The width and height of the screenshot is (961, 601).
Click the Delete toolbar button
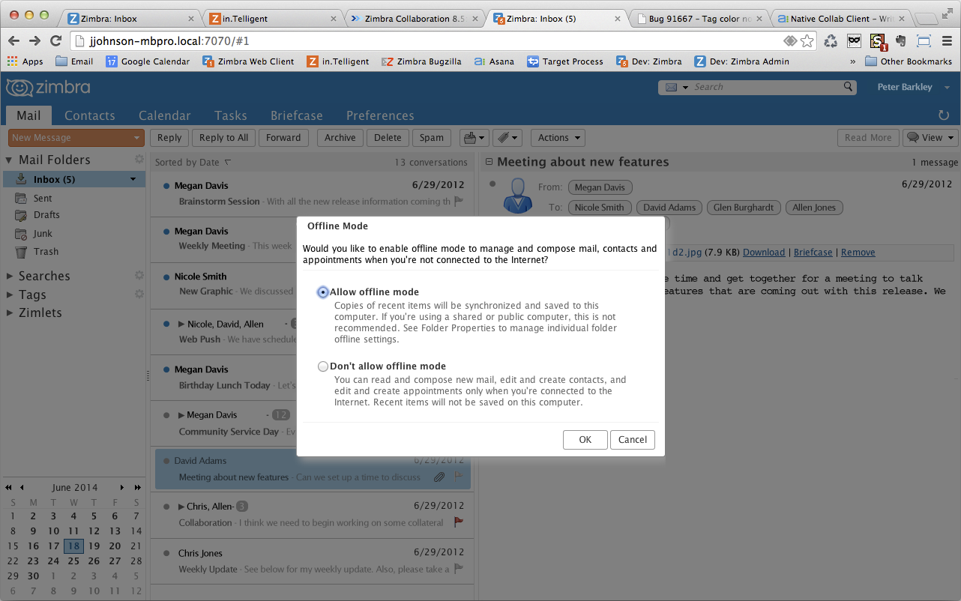point(388,138)
